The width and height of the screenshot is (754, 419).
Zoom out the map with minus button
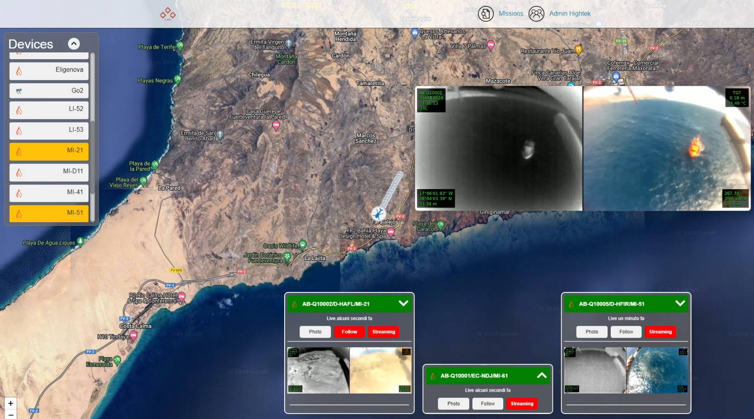11,414
